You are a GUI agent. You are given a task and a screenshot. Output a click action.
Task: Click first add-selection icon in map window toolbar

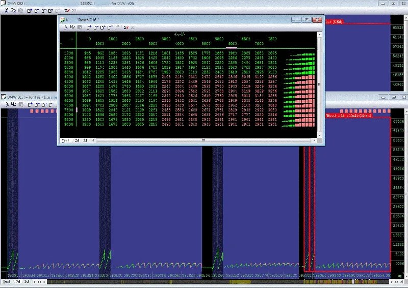click(89, 27)
